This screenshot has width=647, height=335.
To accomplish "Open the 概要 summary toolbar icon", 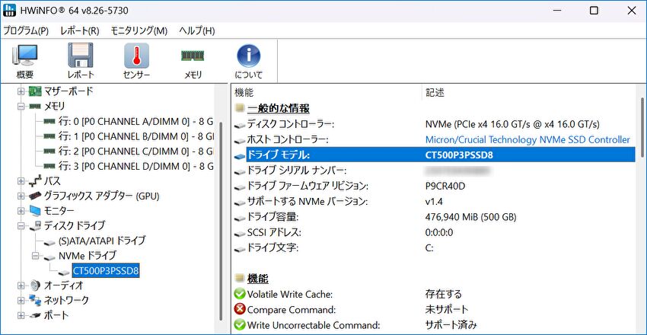I will (x=25, y=56).
